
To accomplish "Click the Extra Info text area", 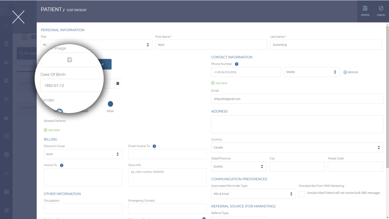I will click(x=167, y=177).
